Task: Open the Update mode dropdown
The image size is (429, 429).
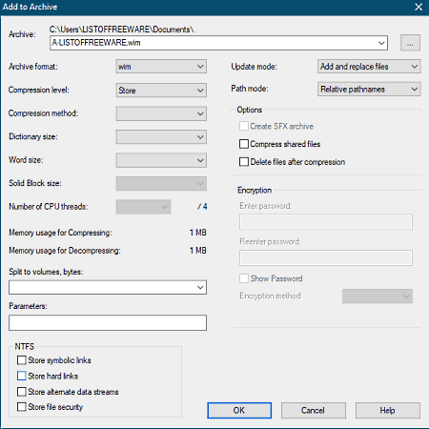Action: pos(369,67)
